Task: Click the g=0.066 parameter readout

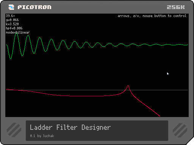Action: point(12,20)
